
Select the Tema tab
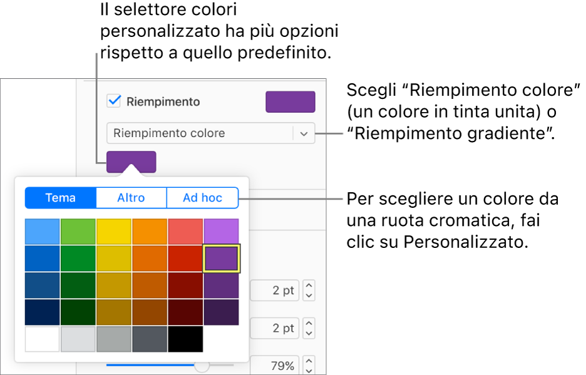[x=60, y=197]
